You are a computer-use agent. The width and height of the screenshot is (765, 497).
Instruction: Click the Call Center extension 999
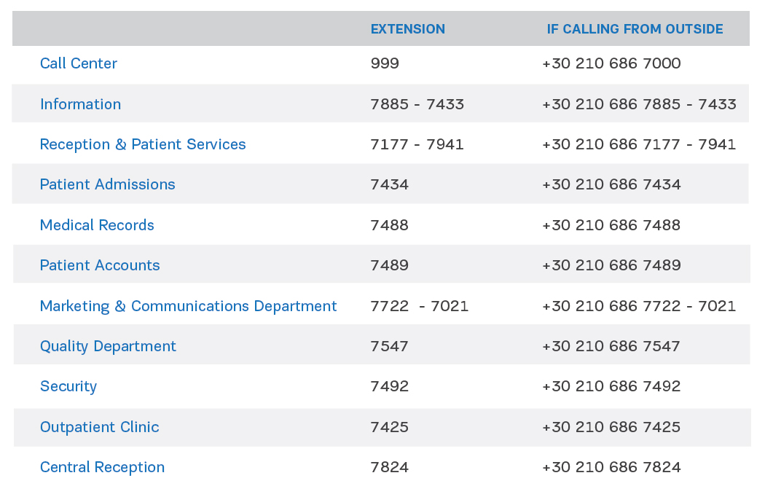tap(385, 63)
